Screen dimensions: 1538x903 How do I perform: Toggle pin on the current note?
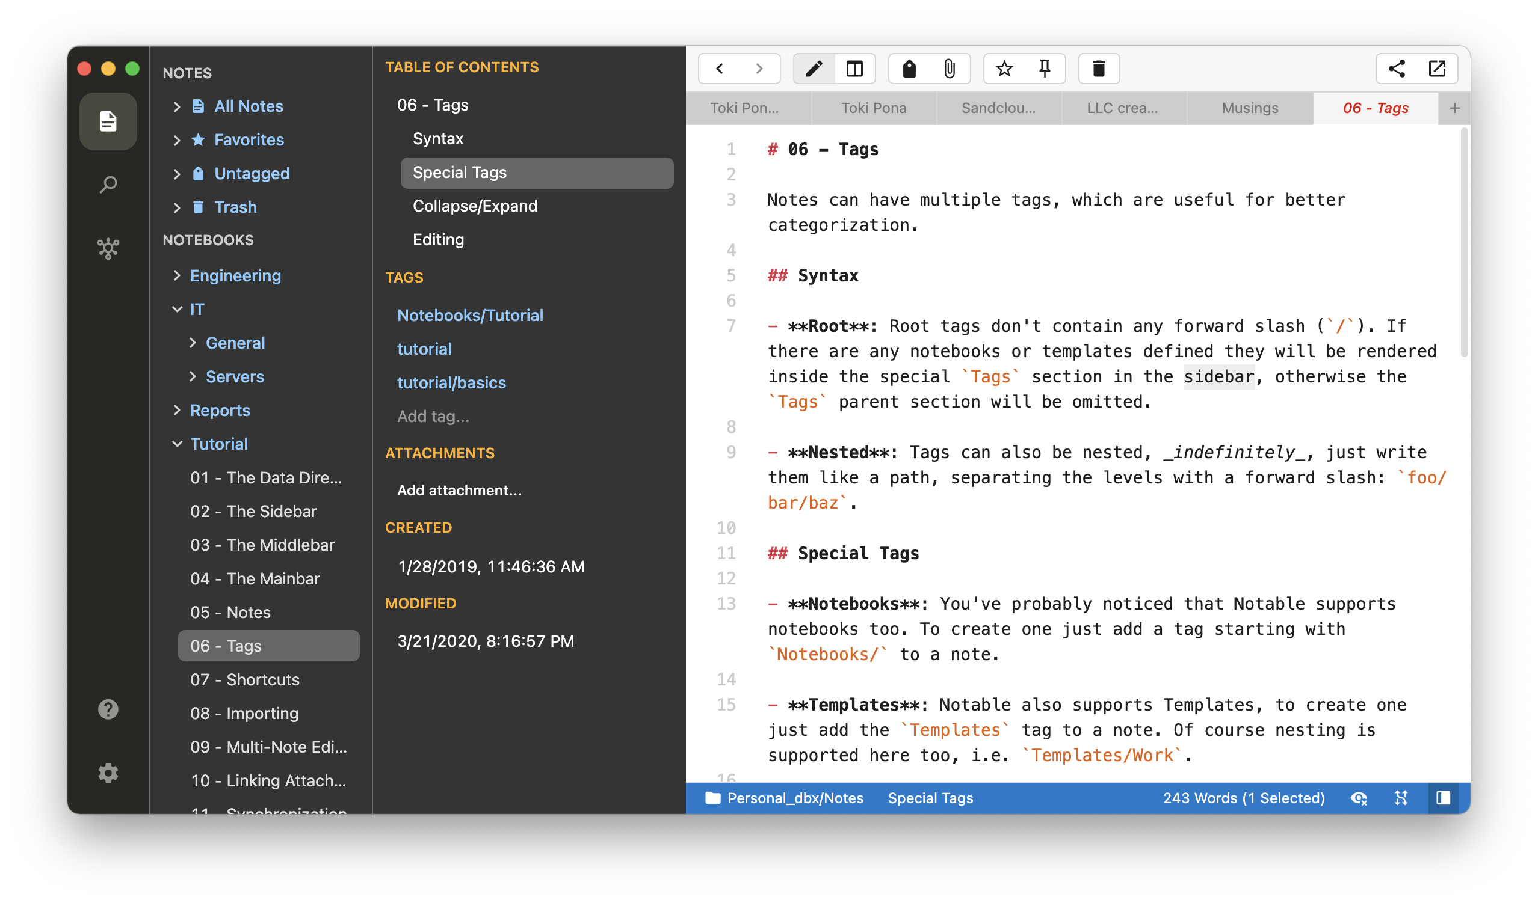click(x=1044, y=69)
